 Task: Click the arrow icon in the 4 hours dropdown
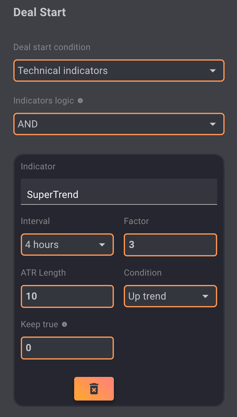(102, 245)
